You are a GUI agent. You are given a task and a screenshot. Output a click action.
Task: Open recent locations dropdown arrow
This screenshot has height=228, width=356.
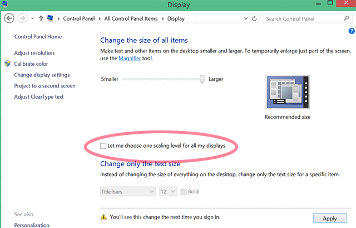(32, 18)
